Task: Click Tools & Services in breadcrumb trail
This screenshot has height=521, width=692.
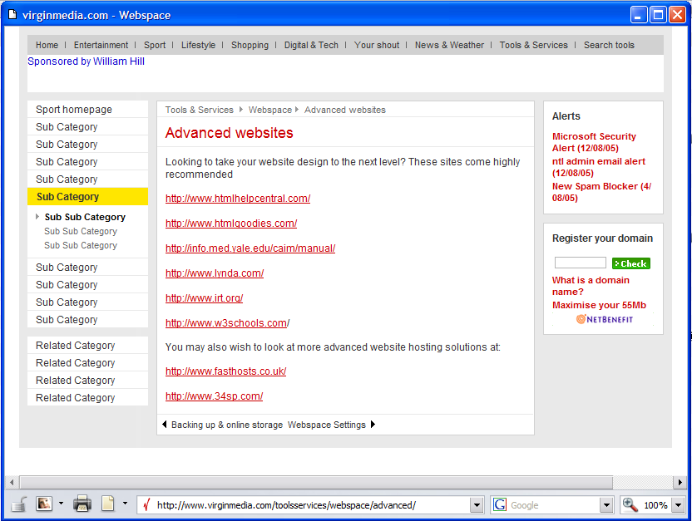Action: tap(199, 110)
